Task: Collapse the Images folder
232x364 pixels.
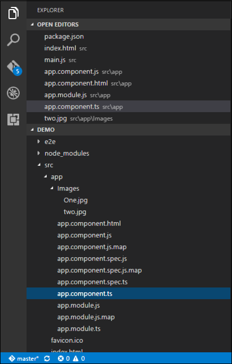Action: point(128,188)
